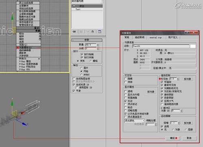Click the 数量 value field
The width and height of the screenshot is (203, 147).
point(91,45)
